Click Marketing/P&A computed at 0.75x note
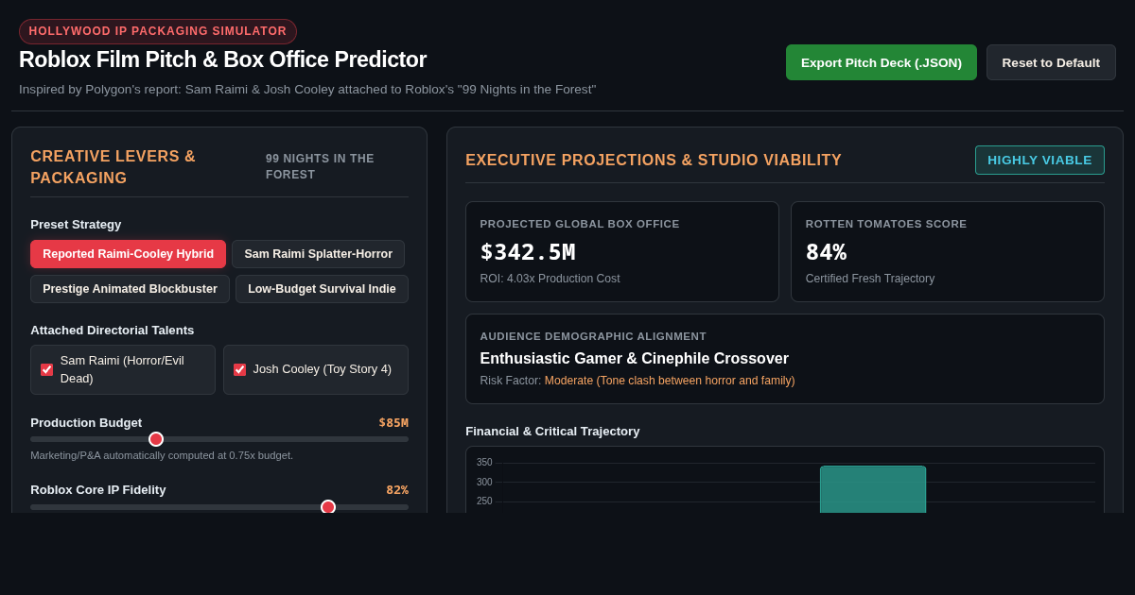 (162, 455)
